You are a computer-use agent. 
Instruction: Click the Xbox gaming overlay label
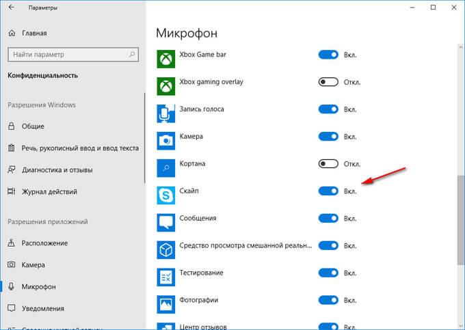pyautogui.click(x=211, y=82)
